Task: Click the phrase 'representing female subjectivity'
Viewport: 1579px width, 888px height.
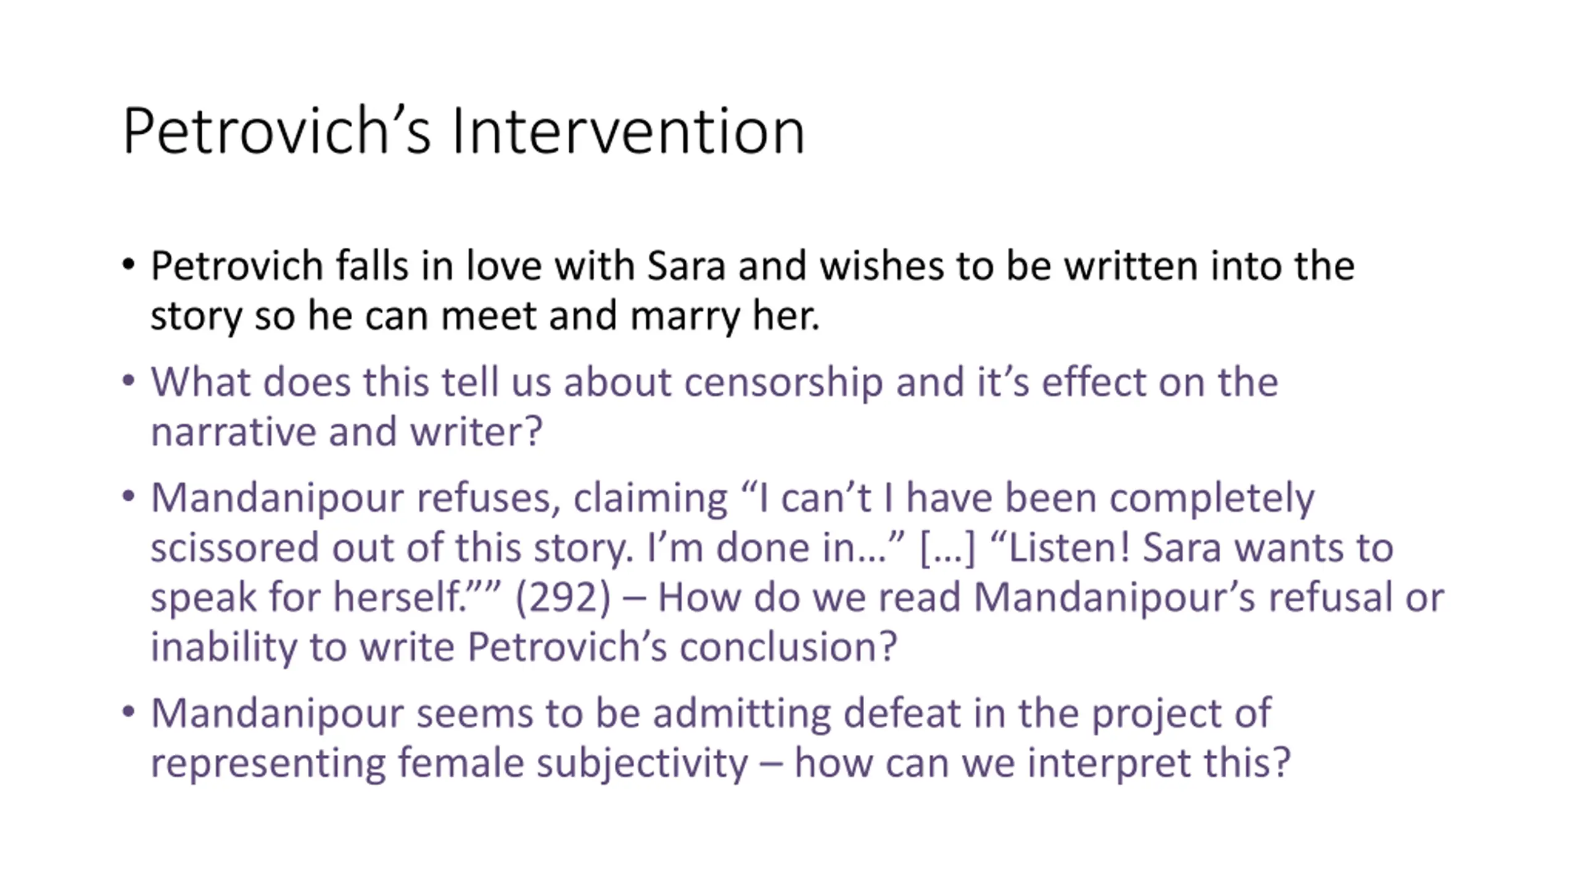Action: click(449, 763)
